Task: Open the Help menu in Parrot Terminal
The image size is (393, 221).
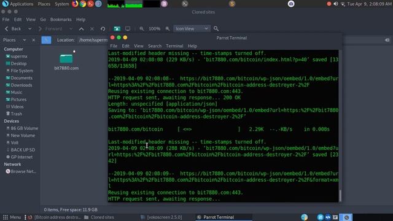Action: click(192, 46)
